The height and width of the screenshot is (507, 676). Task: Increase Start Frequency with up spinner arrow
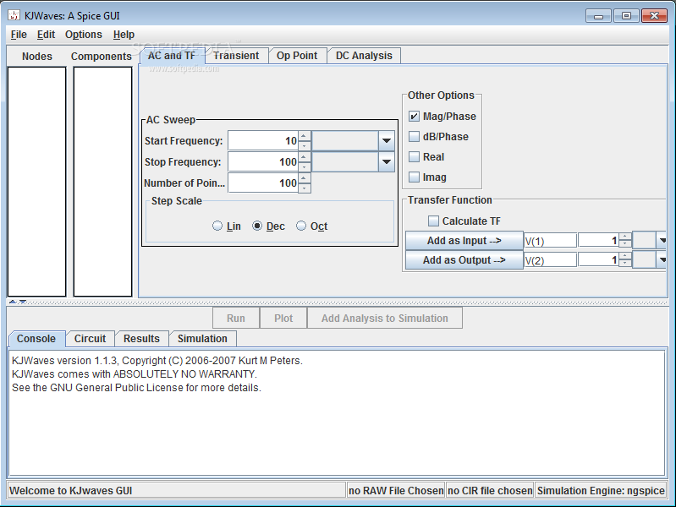click(x=305, y=136)
